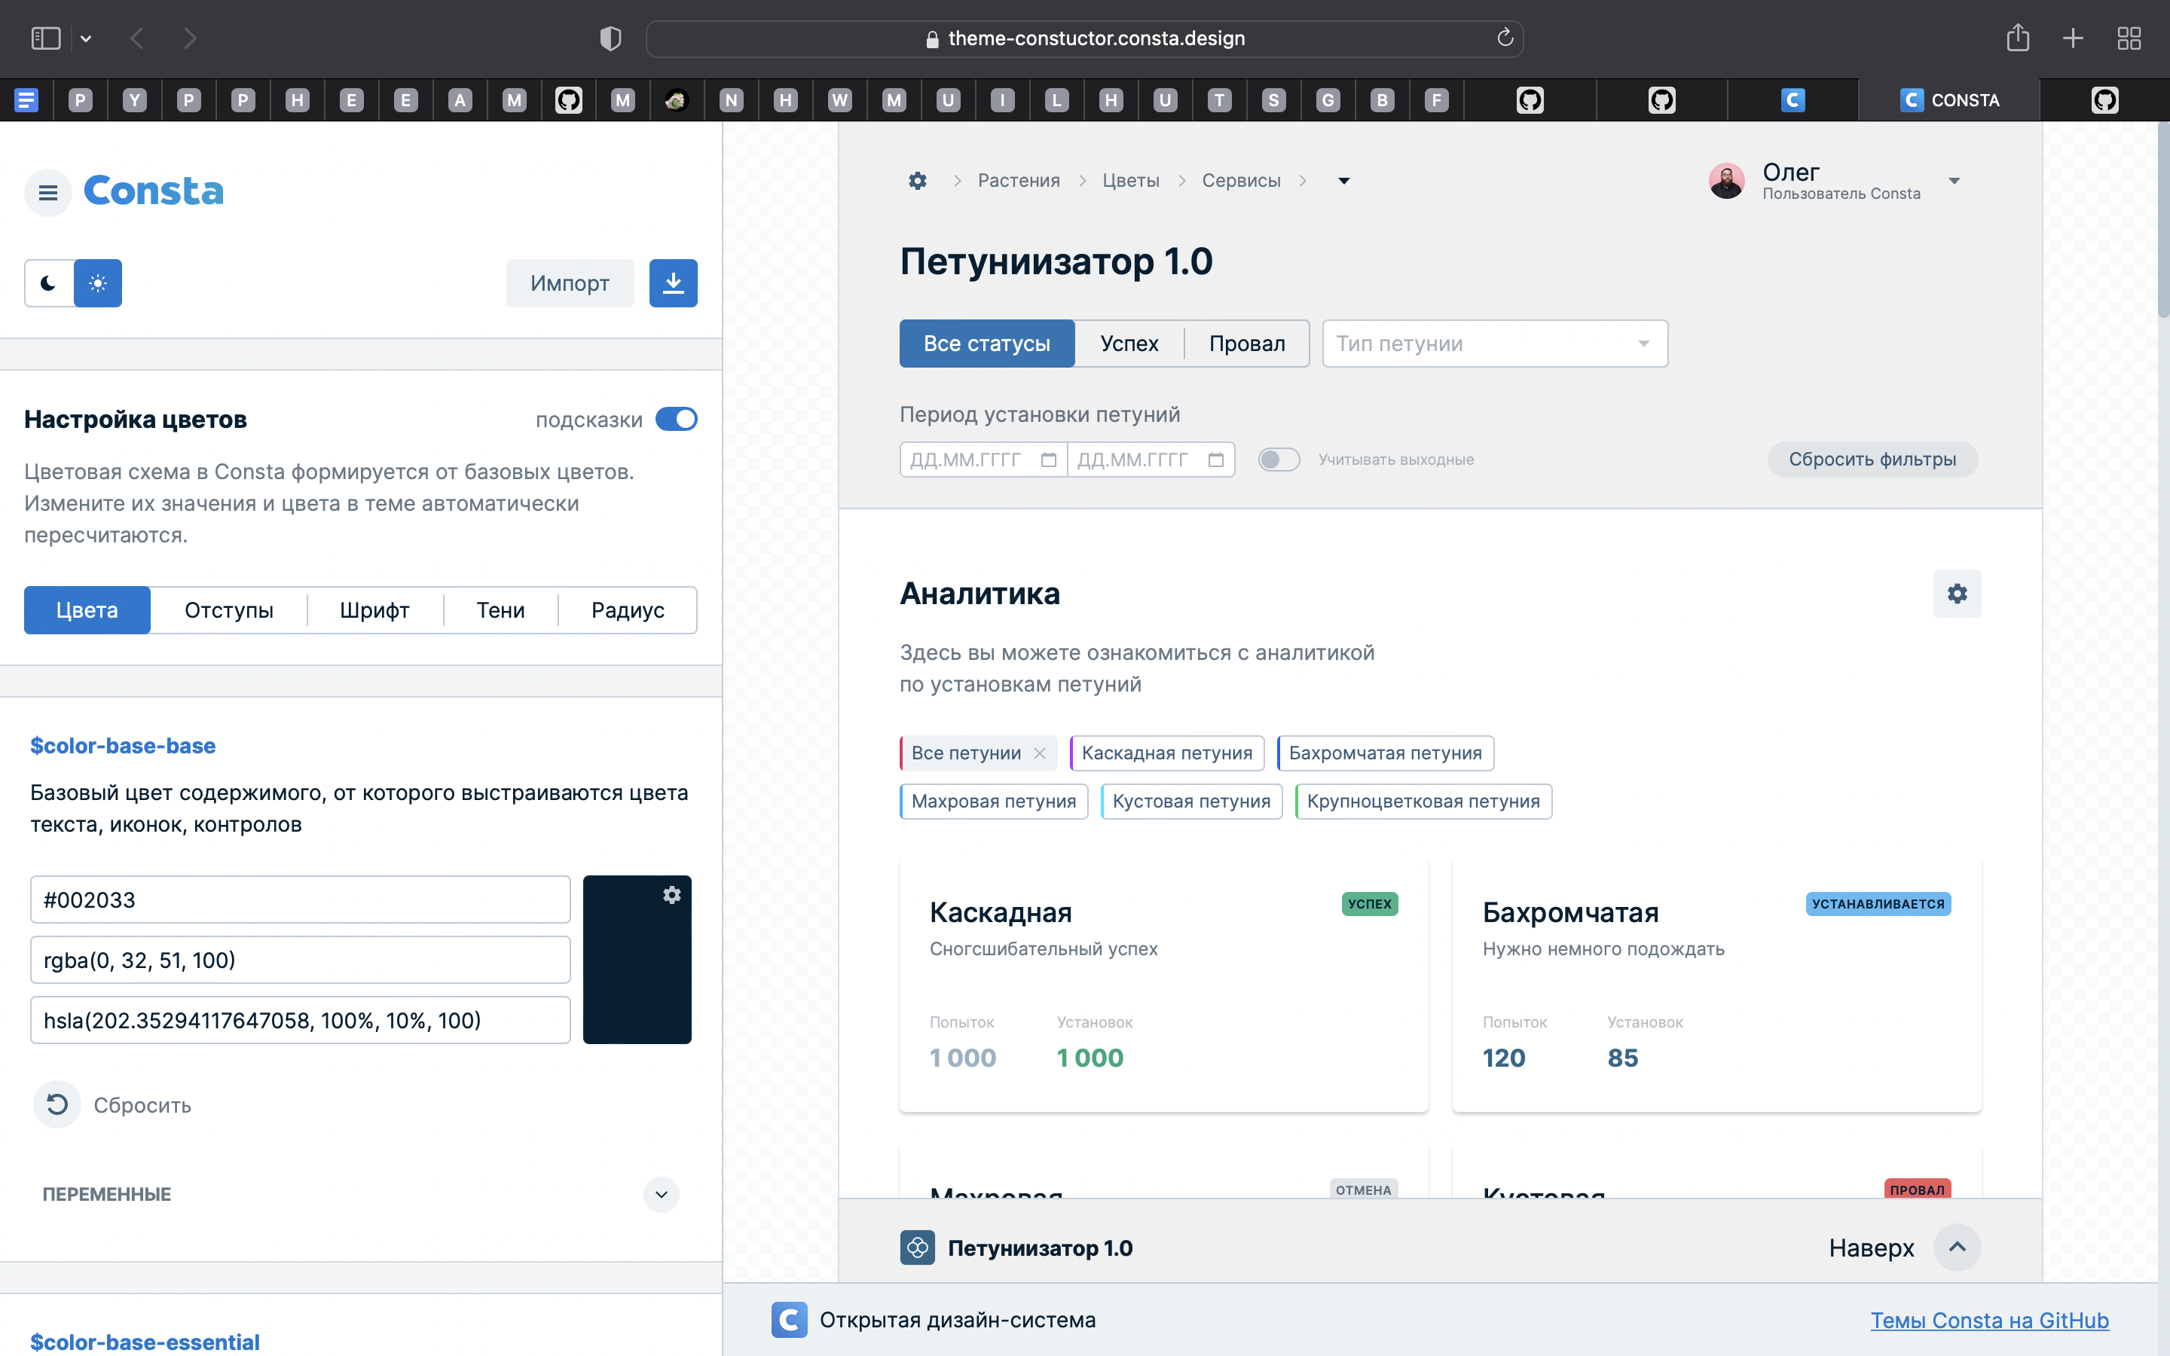
Task: Remove the Все петунии filter tag
Action: 1041,753
